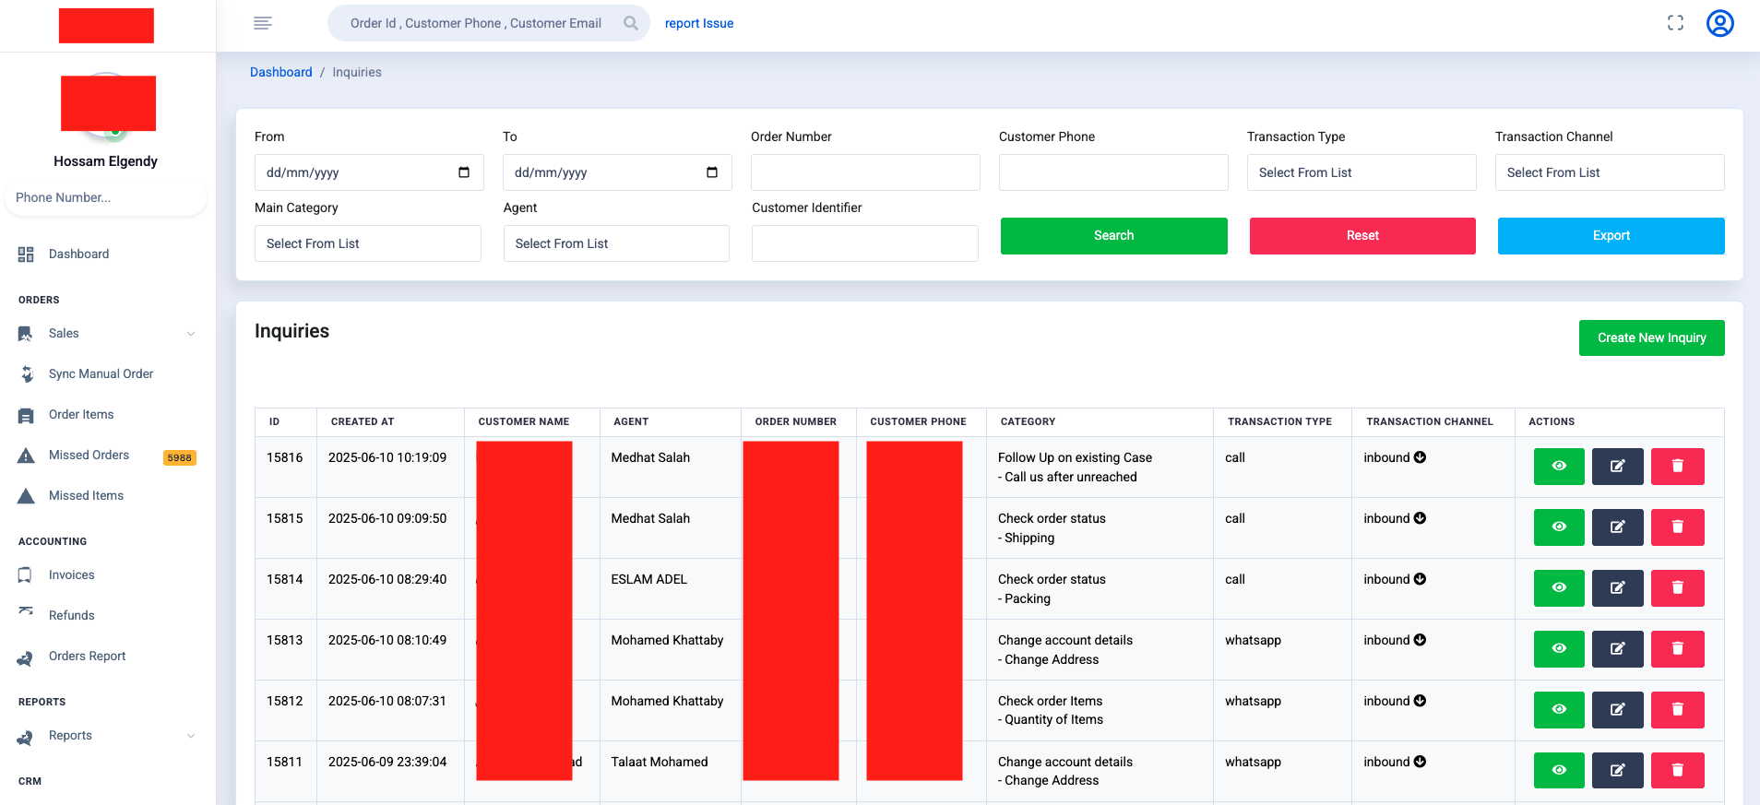Open the Main Category dropdown
Screen dimensions: 1760x805
coord(367,243)
